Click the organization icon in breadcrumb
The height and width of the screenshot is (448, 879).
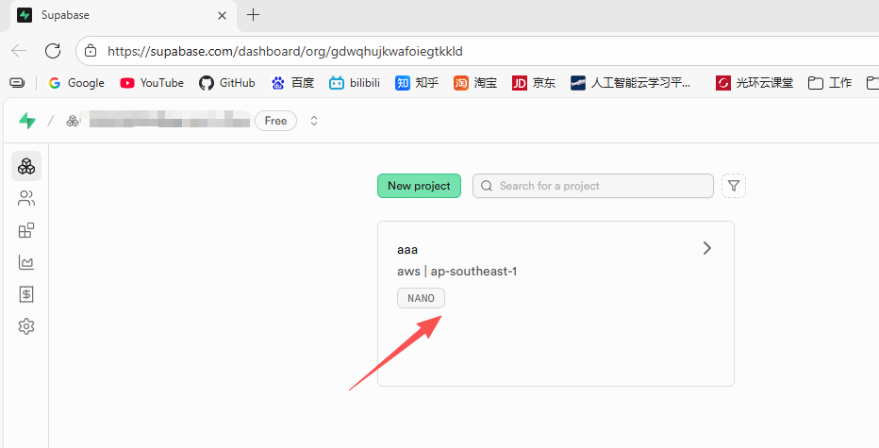(x=73, y=121)
